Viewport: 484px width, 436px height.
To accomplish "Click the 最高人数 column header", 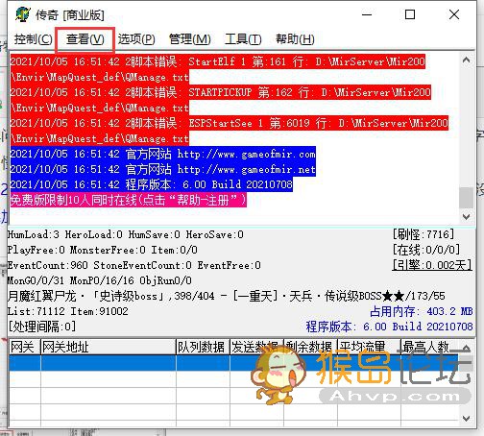I will point(429,347).
